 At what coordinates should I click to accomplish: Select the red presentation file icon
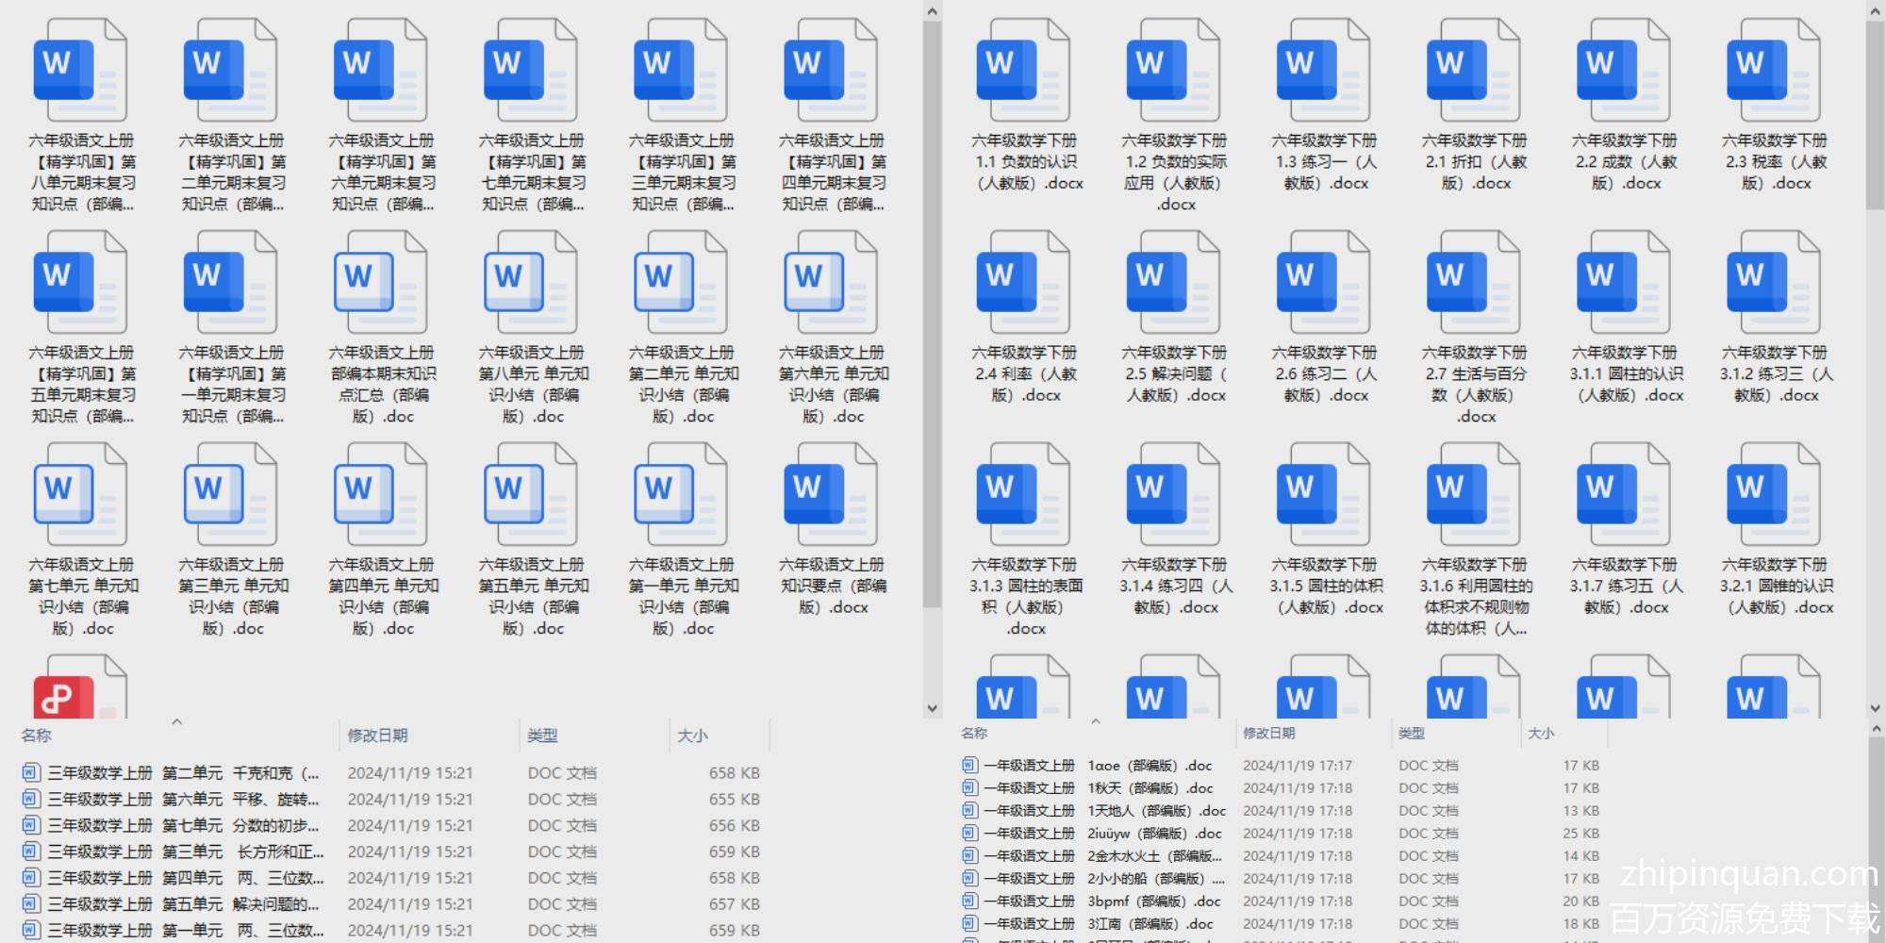point(80,690)
